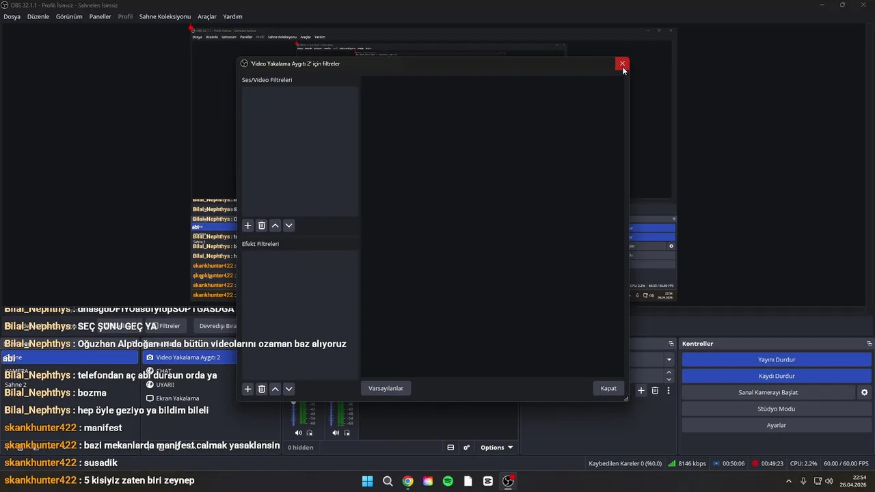This screenshot has width=875, height=492.
Task: Add a configurable transition with plus icon
Action: point(641,390)
